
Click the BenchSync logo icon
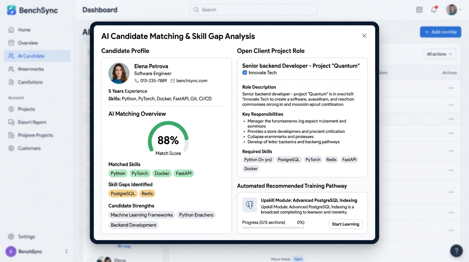pos(11,10)
